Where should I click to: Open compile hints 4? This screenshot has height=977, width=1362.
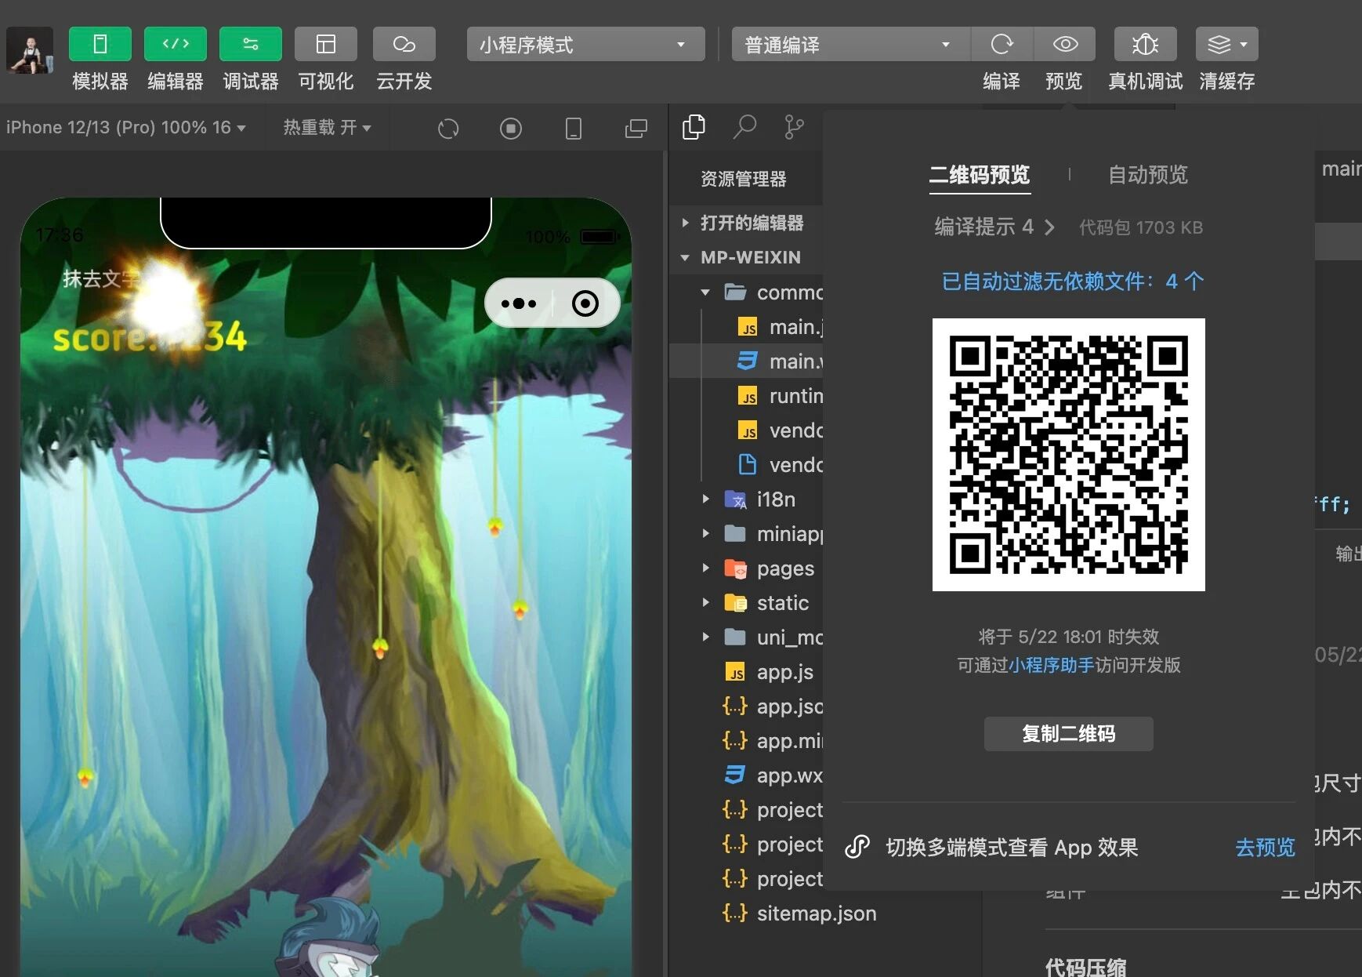coord(994,227)
